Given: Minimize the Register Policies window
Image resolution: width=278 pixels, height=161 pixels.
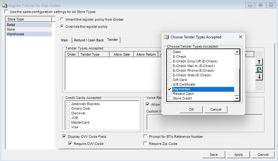Looking at the screenshot, I should pyautogui.click(x=250, y=5).
